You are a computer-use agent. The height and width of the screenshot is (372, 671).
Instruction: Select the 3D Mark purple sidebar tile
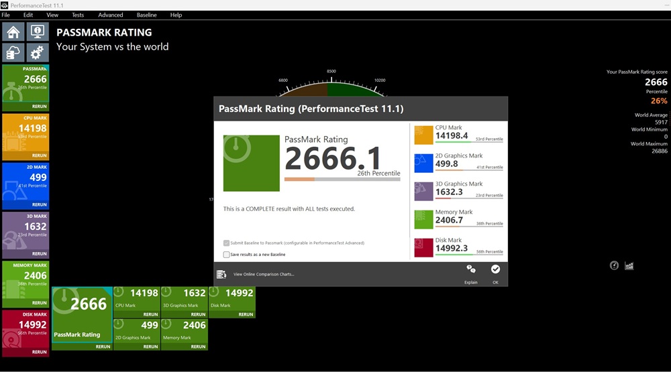click(25, 231)
